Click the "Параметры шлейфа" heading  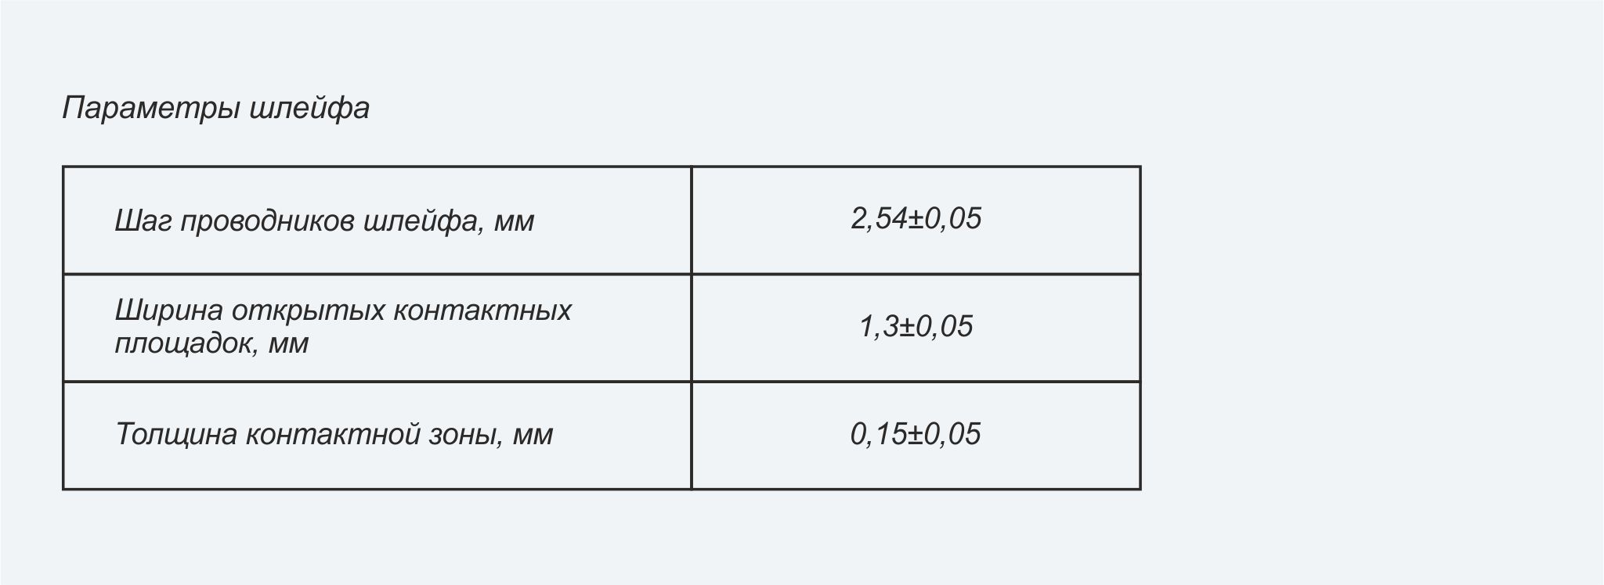click(x=216, y=108)
